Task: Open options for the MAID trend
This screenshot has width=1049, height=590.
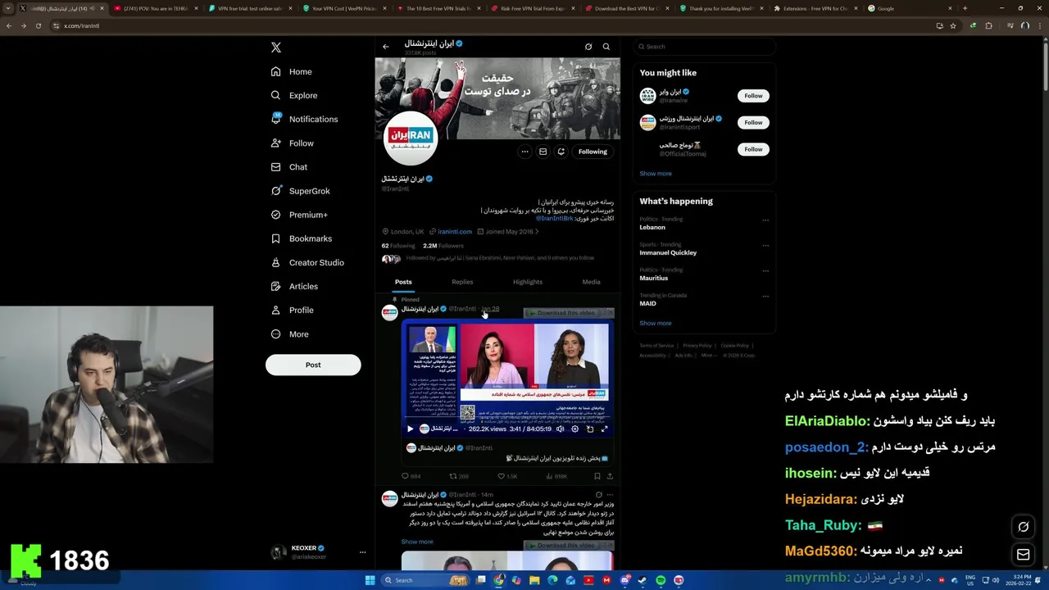Action: [765, 297]
